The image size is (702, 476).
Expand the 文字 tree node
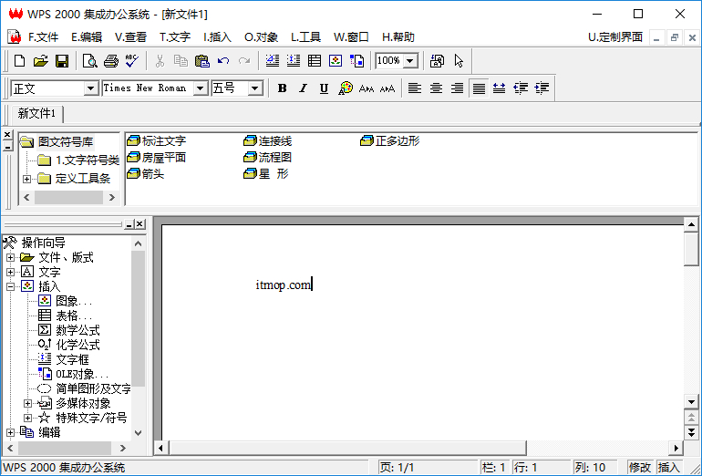(x=10, y=272)
